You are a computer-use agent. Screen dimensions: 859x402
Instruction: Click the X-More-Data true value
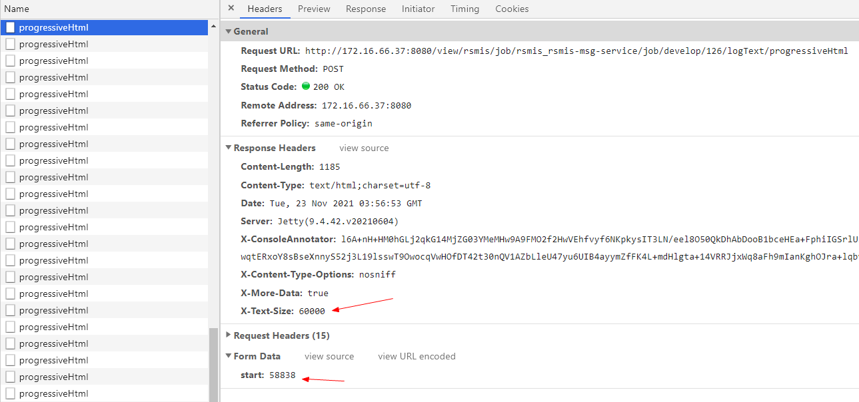[x=318, y=293]
